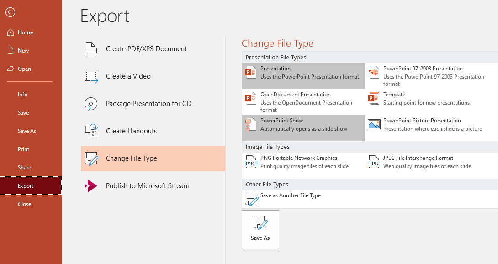Choose Save as Another File Type
Image resolution: width=498 pixels, height=264 pixels.
[x=291, y=195]
